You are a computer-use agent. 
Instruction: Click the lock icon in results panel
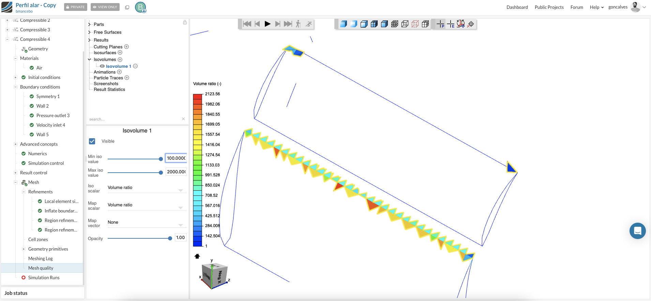click(x=185, y=22)
